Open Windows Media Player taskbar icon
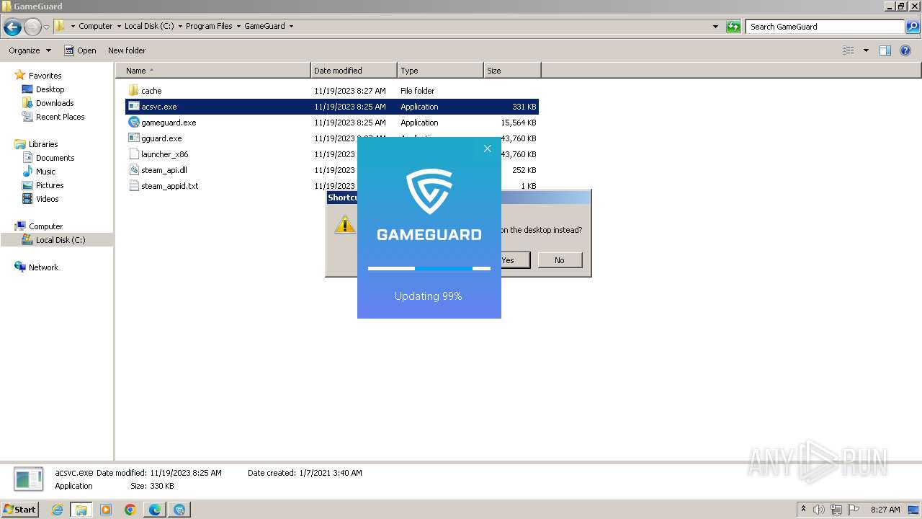Screen dimensions: 922x519 [106, 510]
